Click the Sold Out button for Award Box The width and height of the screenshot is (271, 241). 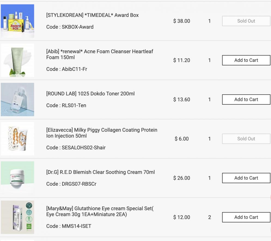click(x=246, y=21)
